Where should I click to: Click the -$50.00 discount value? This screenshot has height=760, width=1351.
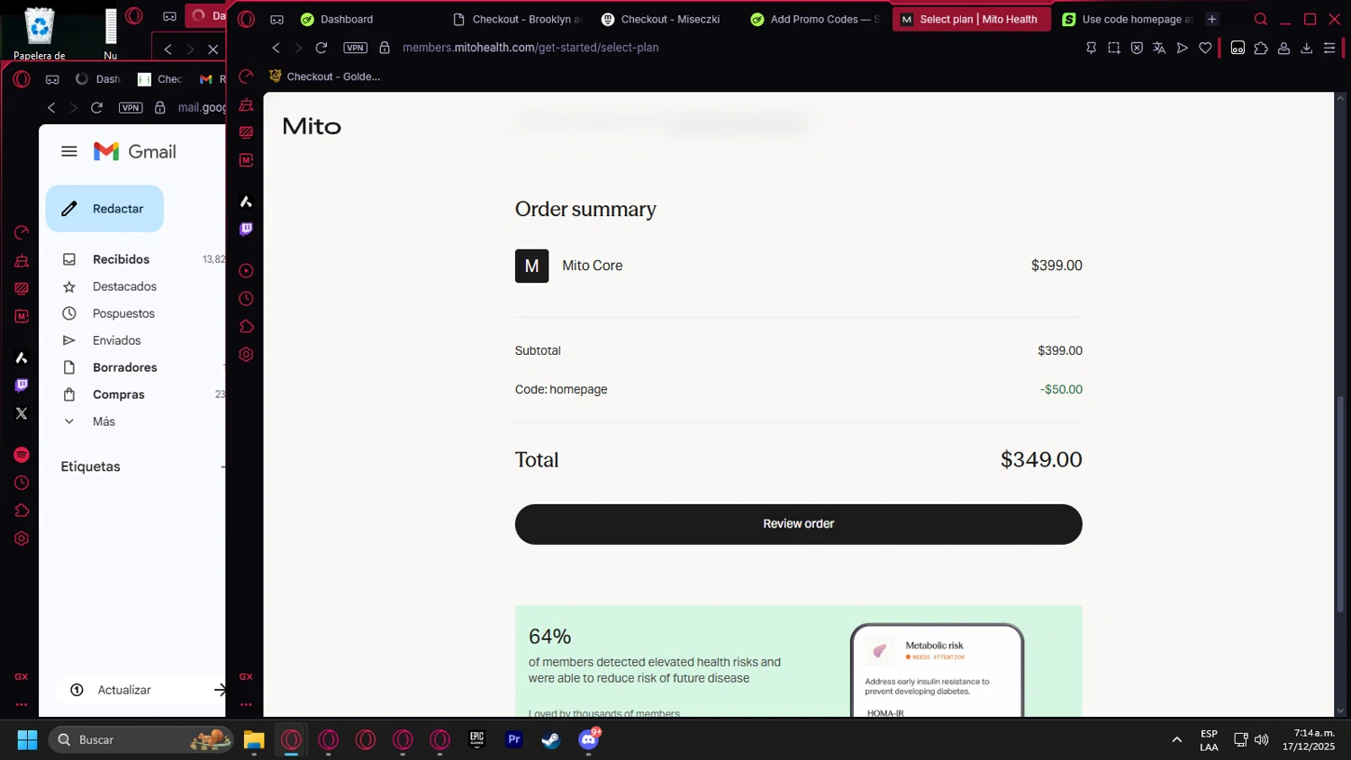(x=1061, y=389)
